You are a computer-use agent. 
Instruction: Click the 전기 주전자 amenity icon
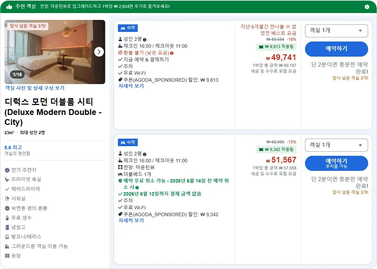tap(7, 170)
